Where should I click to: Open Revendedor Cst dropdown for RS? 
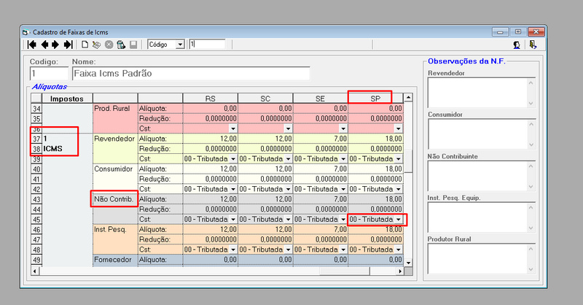[x=233, y=159]
